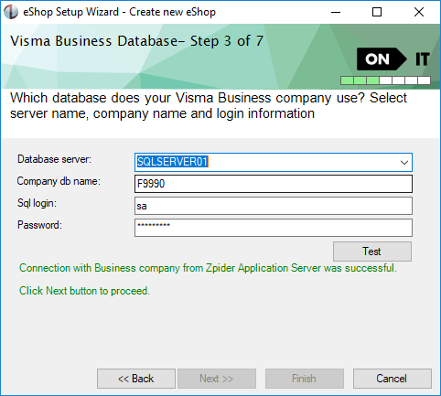
Task: Maximize the eShop Setup Wizard window
Action: coord(377,12)
